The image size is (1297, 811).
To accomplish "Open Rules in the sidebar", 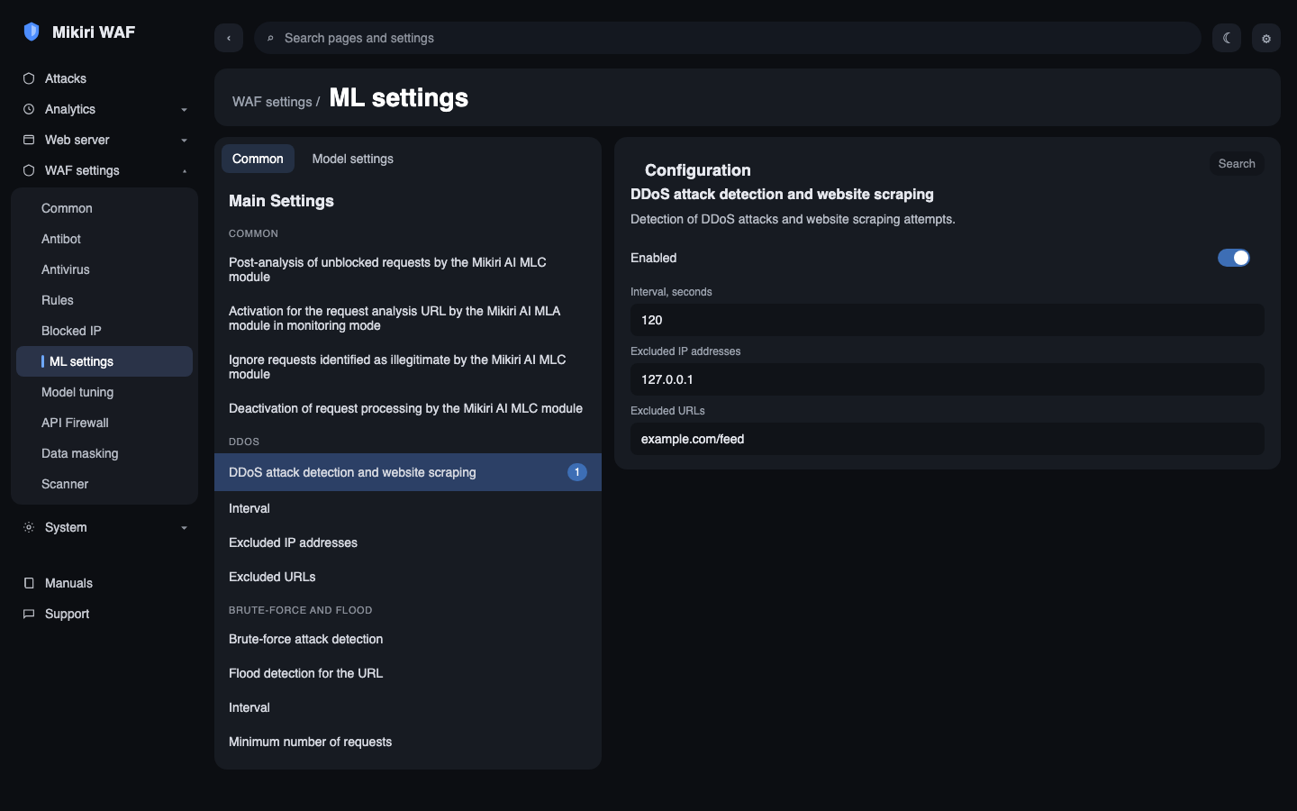I will [x=104, y=300].
